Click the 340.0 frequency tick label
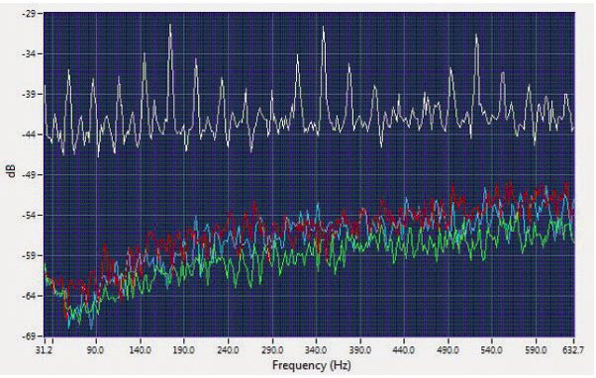 [316, 349]
